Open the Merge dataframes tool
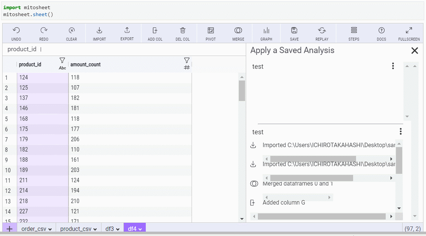The width and height of the screenshot is (426, 236). (x=238, y=31)
